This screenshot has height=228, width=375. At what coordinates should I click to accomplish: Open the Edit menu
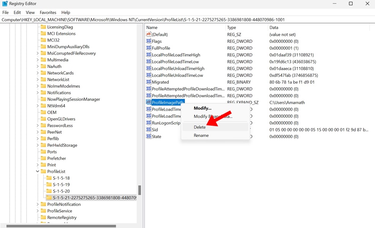click(x=17, y=12)
